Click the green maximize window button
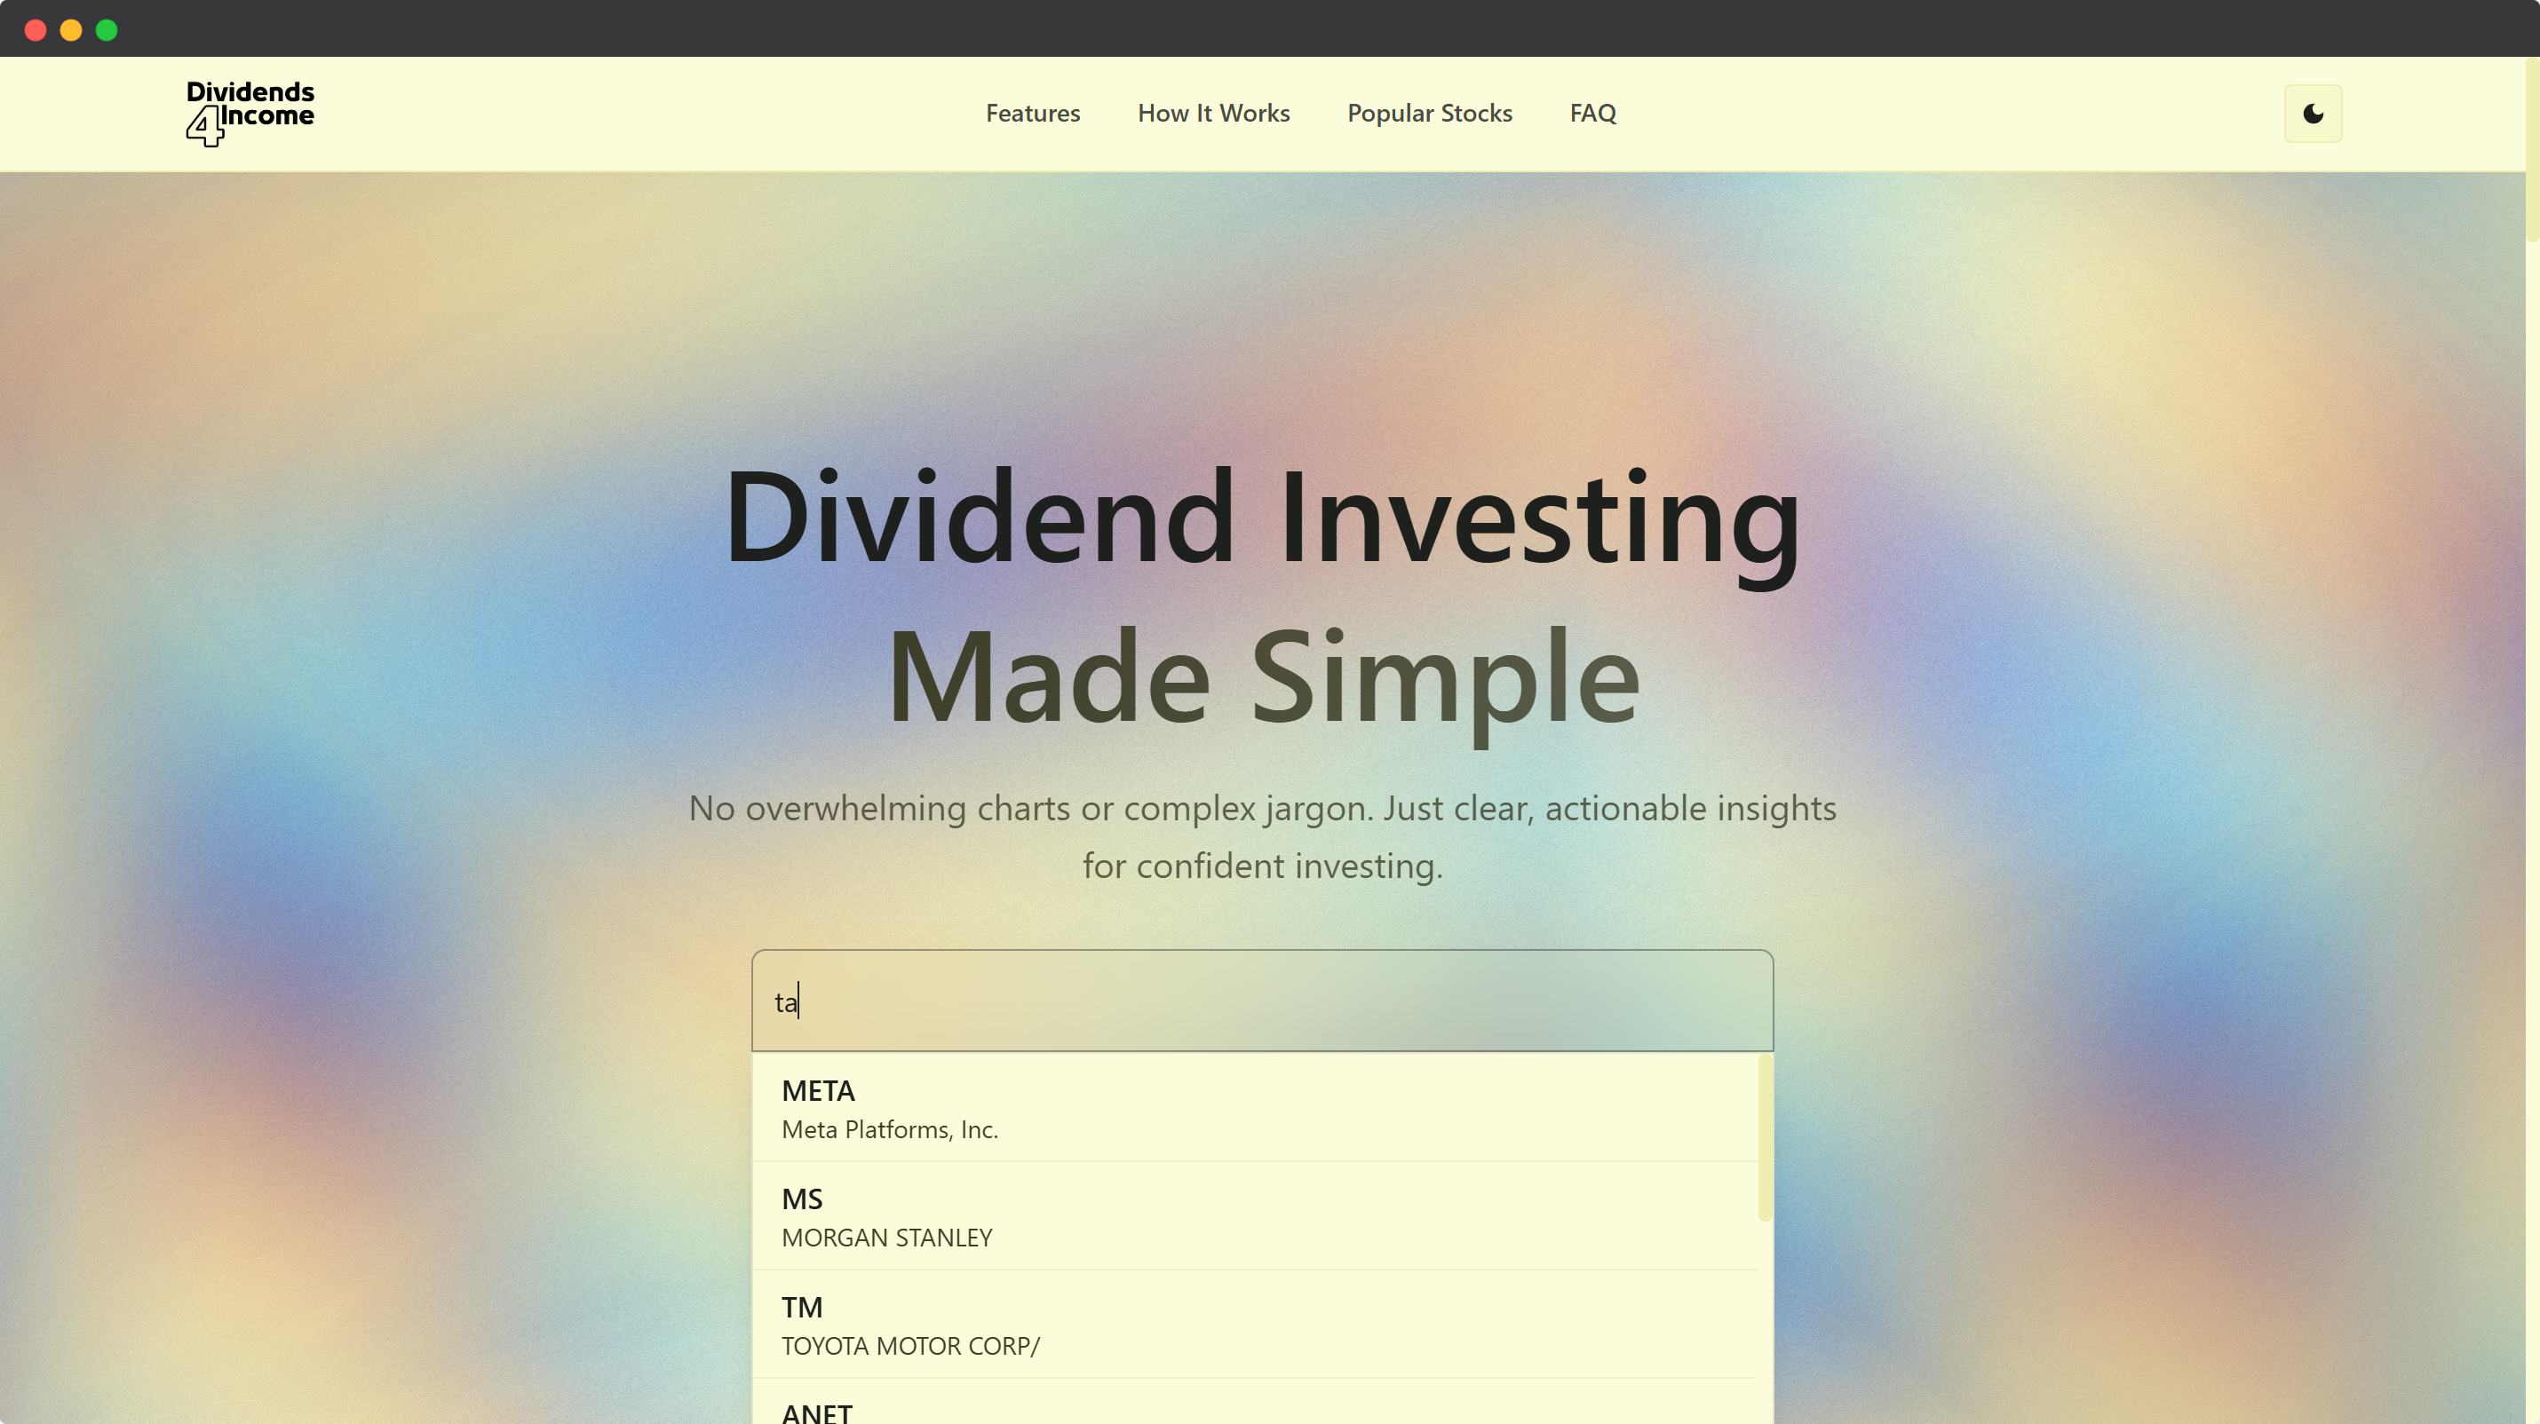The height and width of the screenshot is (1424, 2540). tap(107, 29)
